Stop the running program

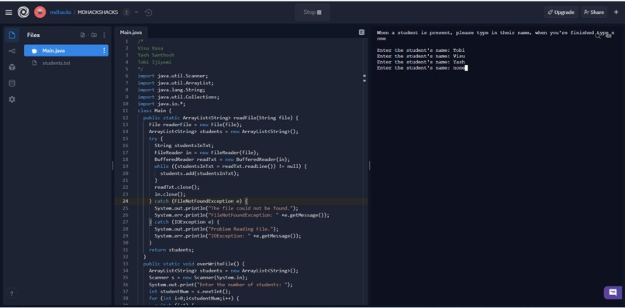coord(312,12)
